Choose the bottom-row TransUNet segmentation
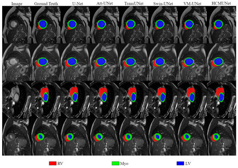The image size is (238, 168). [134, 137]
